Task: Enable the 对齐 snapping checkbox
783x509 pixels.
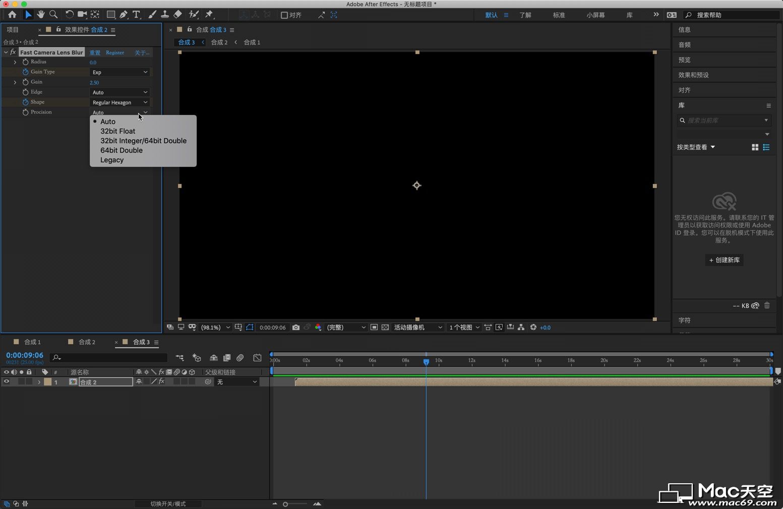Action: point(284,15)
